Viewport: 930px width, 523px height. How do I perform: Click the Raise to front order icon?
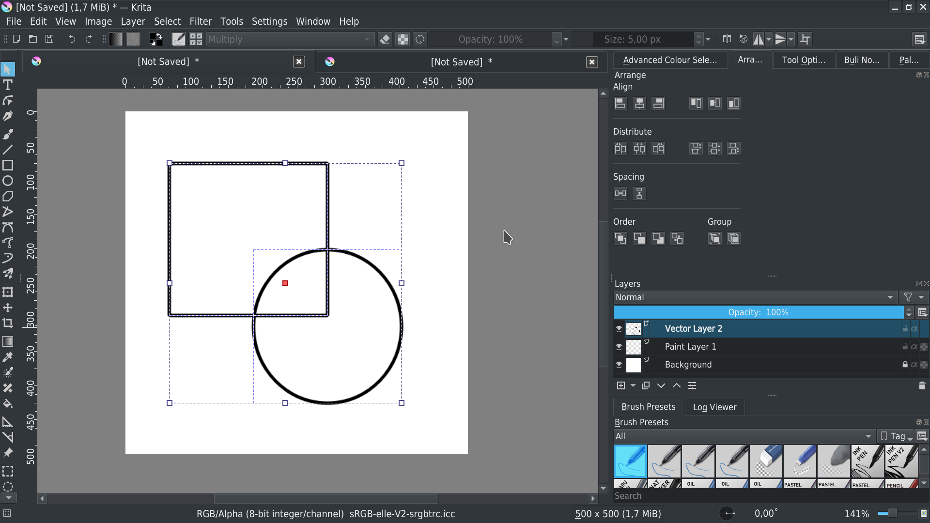click(x=620, y=238)
